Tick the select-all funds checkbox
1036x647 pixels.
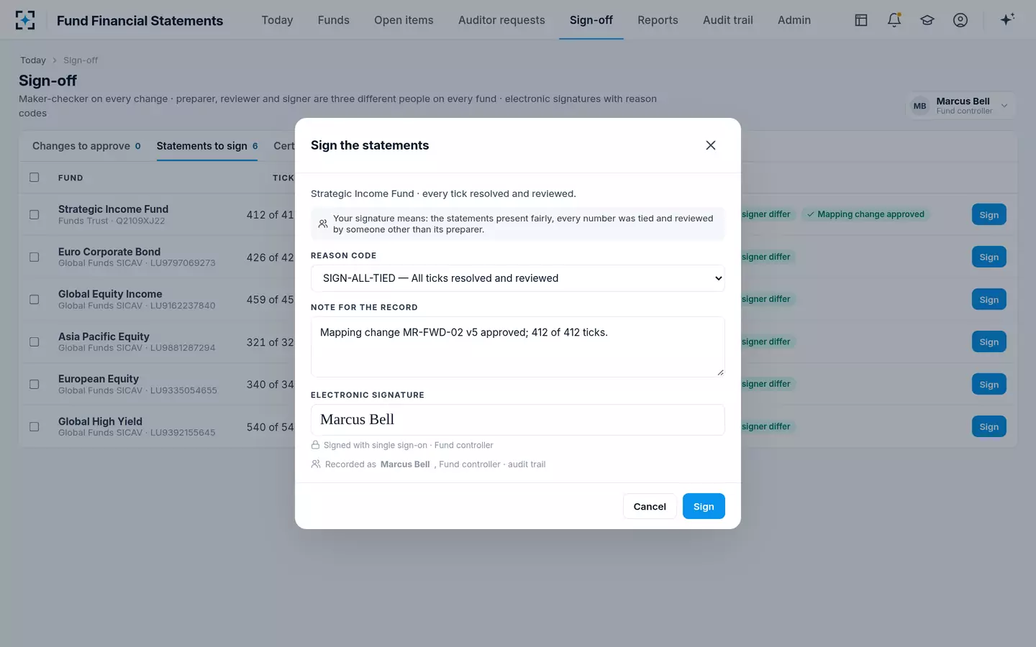(x=35, y=178)
